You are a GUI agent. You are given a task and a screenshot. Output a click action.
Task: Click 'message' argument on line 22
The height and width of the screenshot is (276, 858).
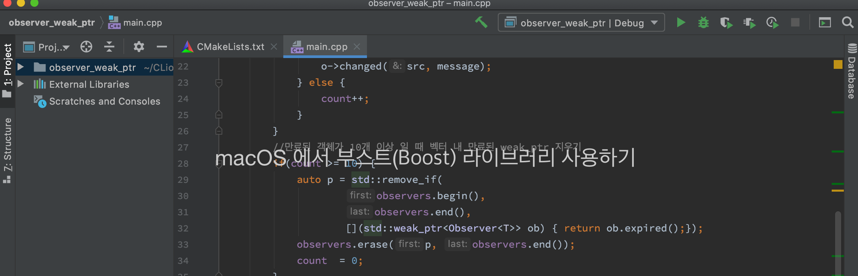pos(458,66)
